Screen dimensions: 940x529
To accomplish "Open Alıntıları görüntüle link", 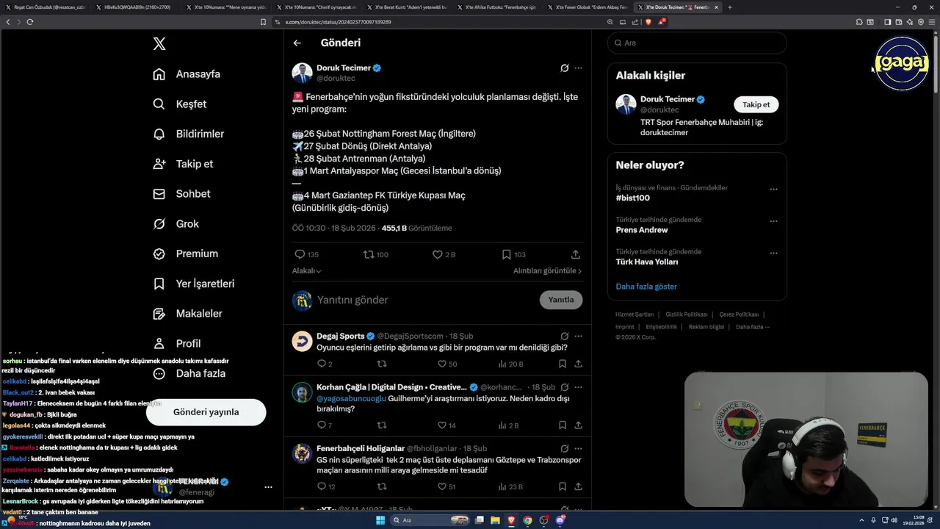I will (547, 271).
